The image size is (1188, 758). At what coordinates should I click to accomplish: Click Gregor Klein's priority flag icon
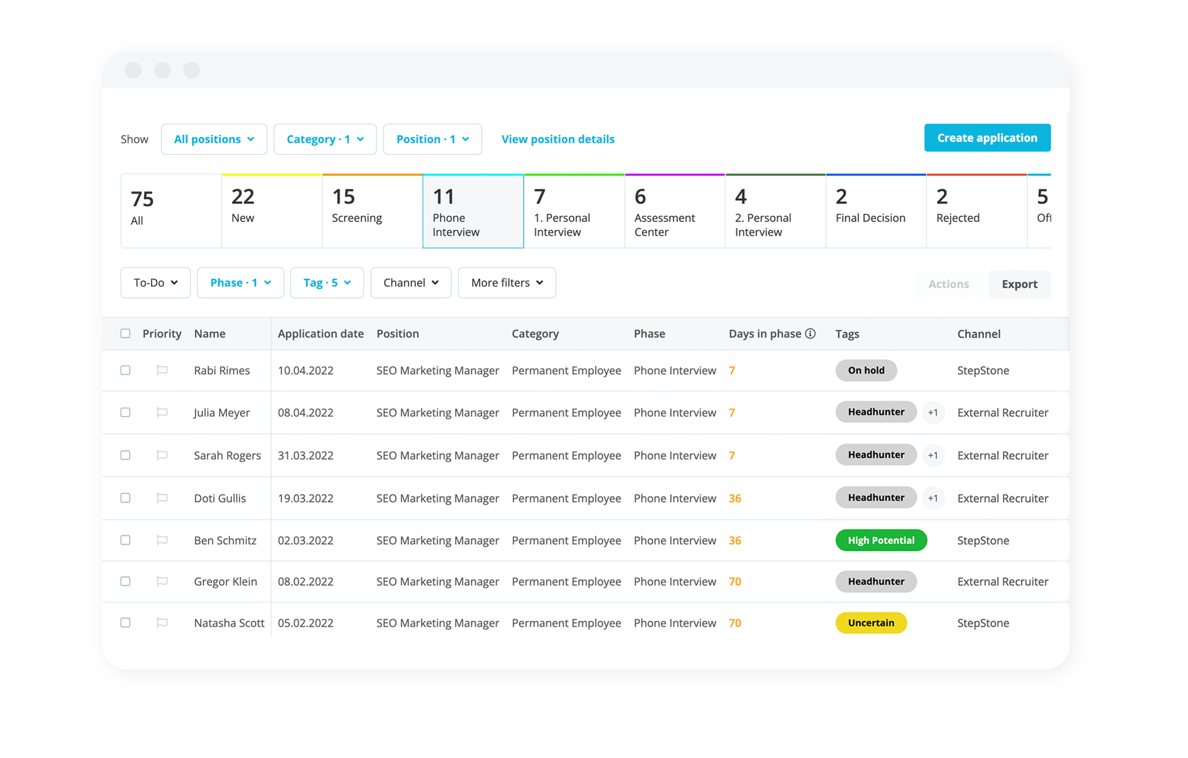point(162,581)
